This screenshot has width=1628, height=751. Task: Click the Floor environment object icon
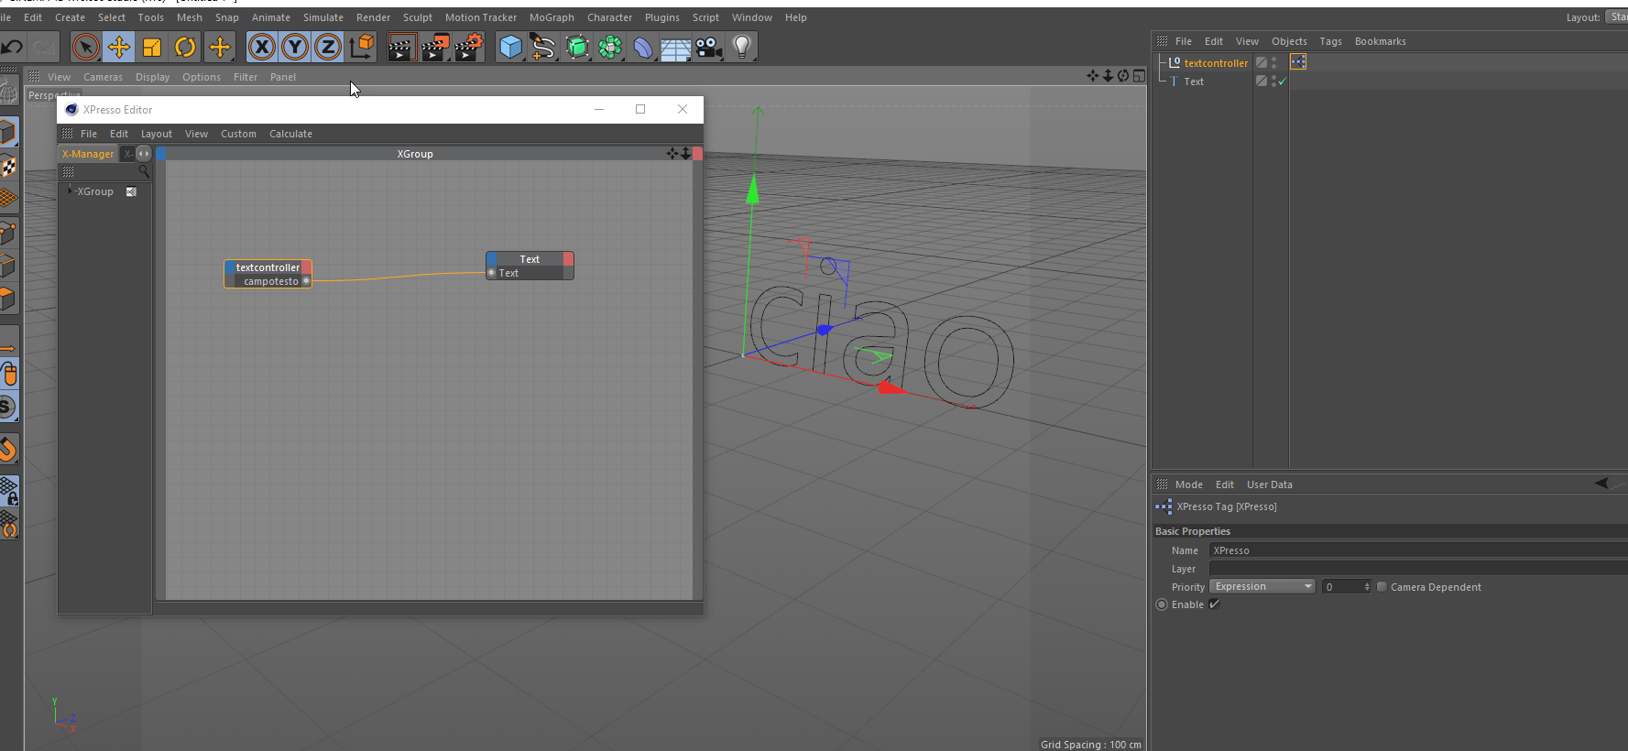(x=676, y=47)
